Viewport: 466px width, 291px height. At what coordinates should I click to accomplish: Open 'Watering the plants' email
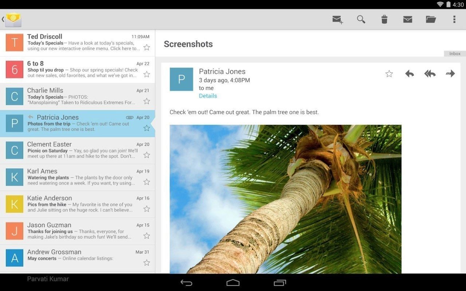(78, 178)
